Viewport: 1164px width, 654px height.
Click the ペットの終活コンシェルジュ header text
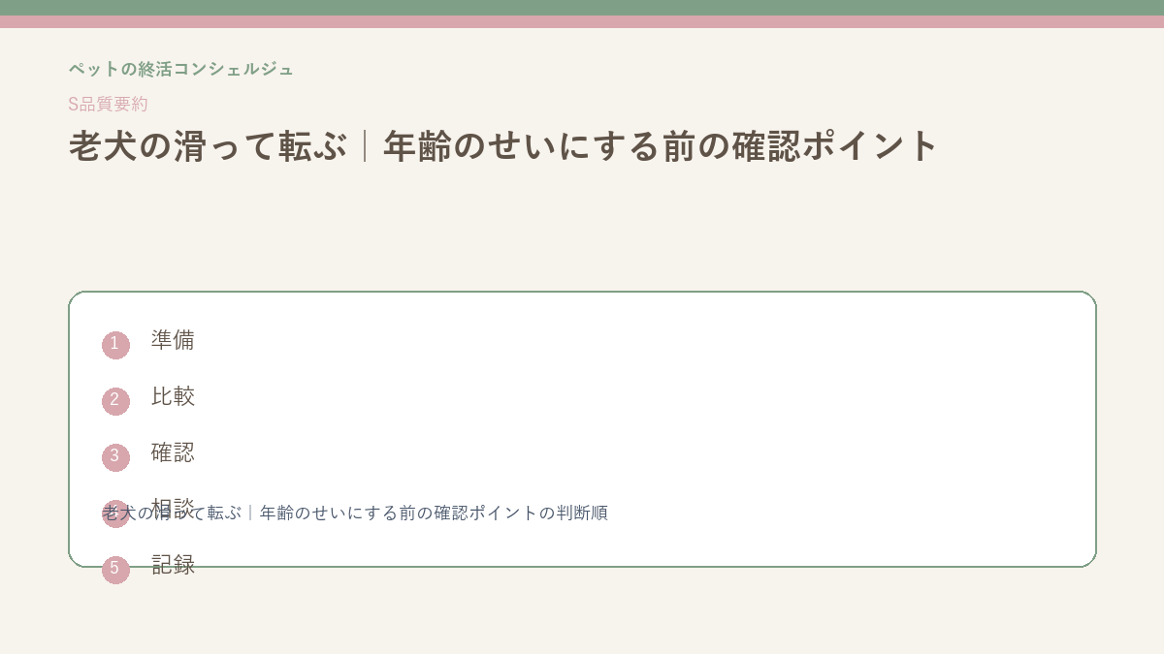[180, 69]
